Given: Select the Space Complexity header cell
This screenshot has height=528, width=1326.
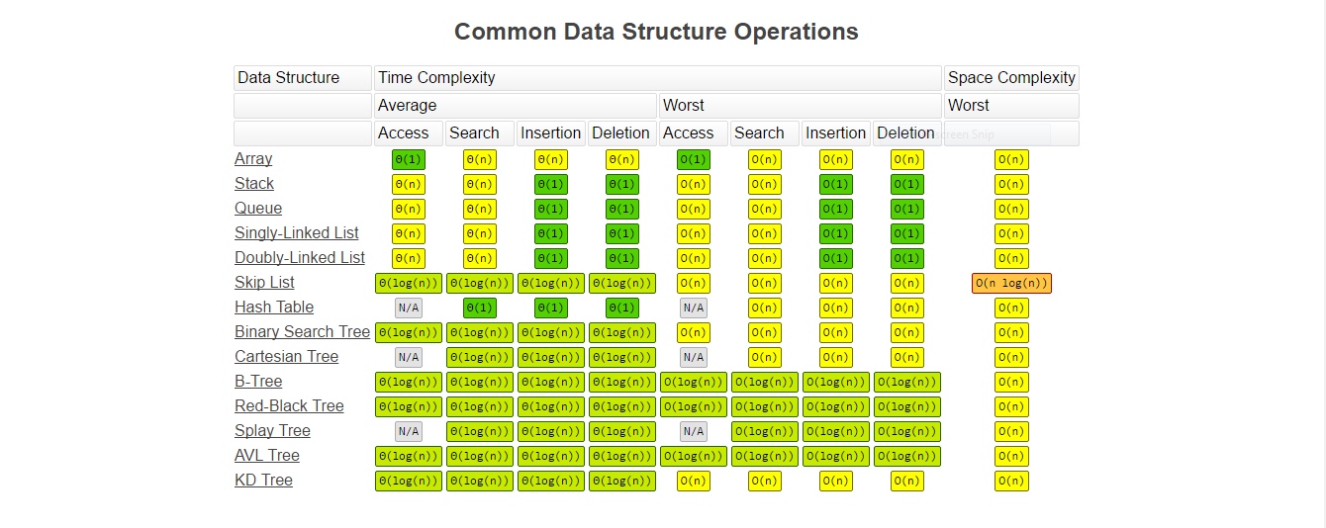Looking at the screenshot, I should pos(1011,78).
